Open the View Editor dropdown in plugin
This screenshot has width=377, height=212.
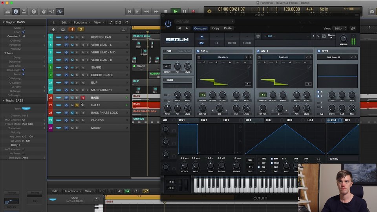click(340, 28)
